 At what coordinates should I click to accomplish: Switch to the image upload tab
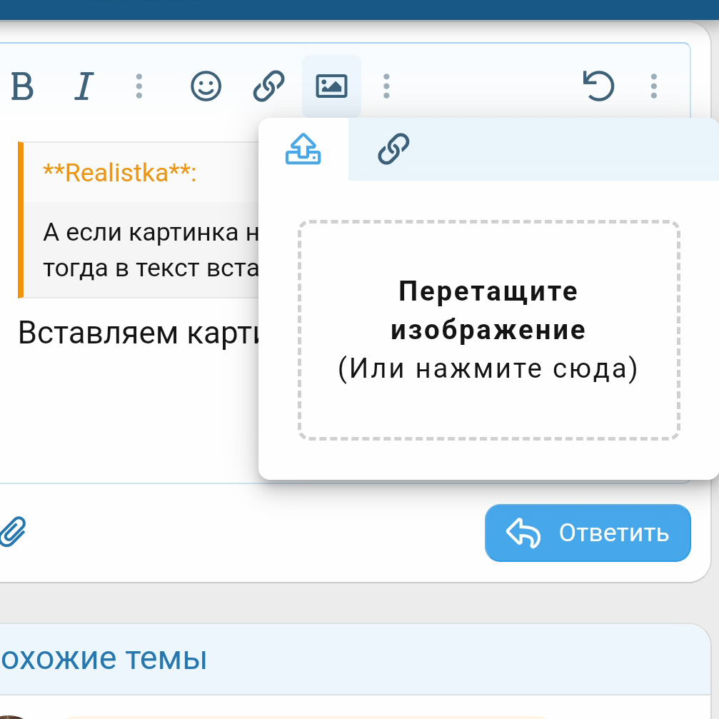pyautogui.click(x=303, y=150)
